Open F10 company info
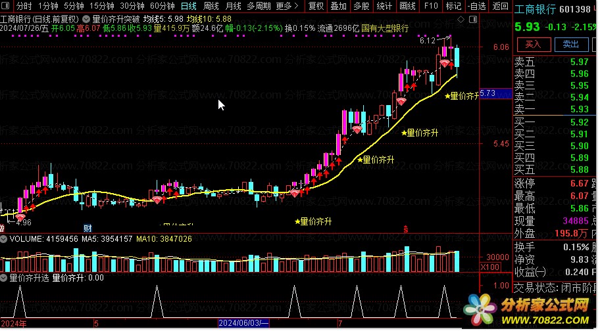600x331 pixels. tap(431, 6)
